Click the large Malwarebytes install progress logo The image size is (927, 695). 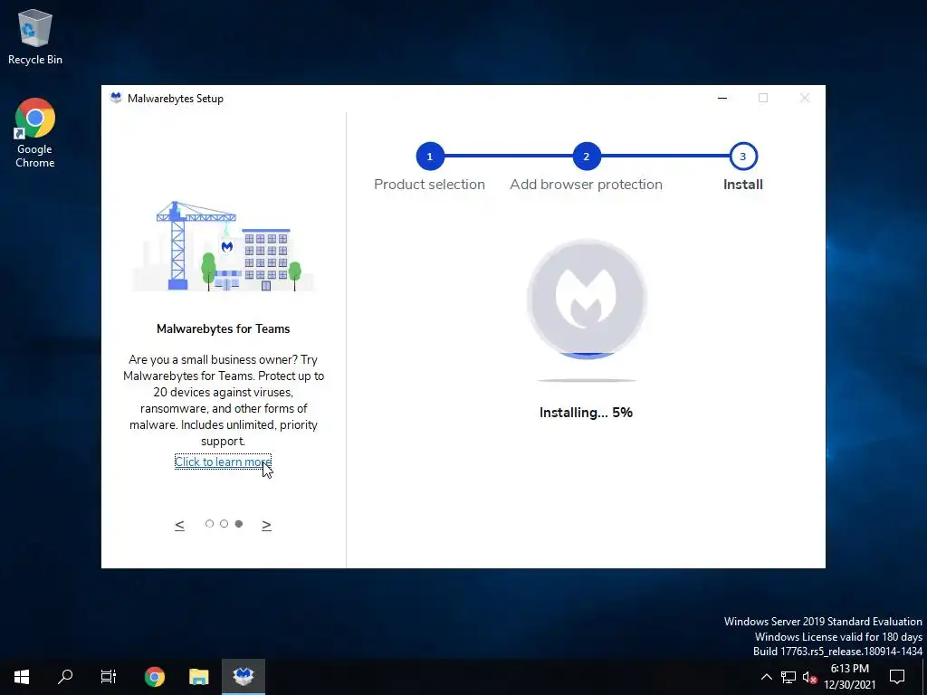(587, 299)
